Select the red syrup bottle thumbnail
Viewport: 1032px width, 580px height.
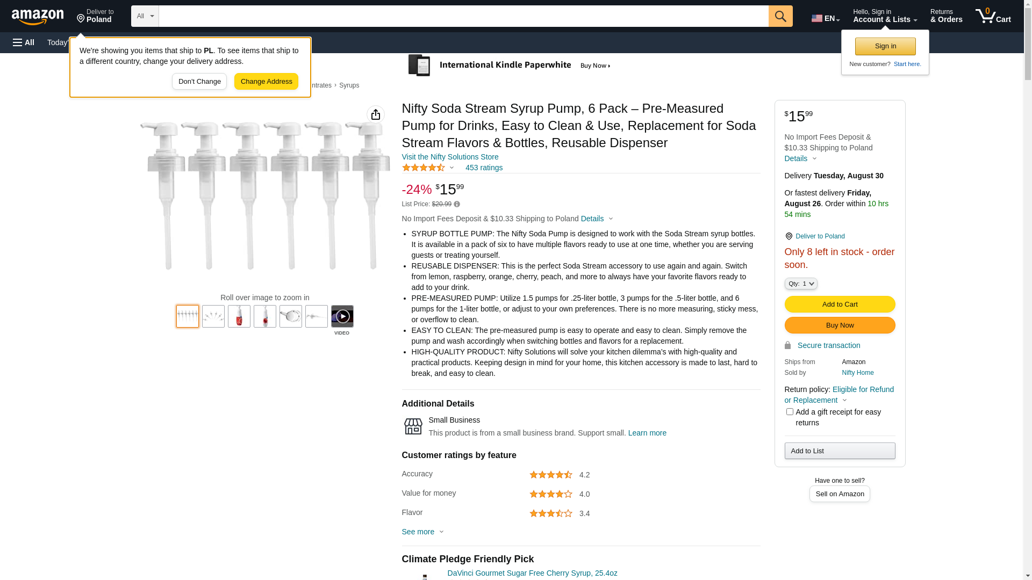click(239, 316)
